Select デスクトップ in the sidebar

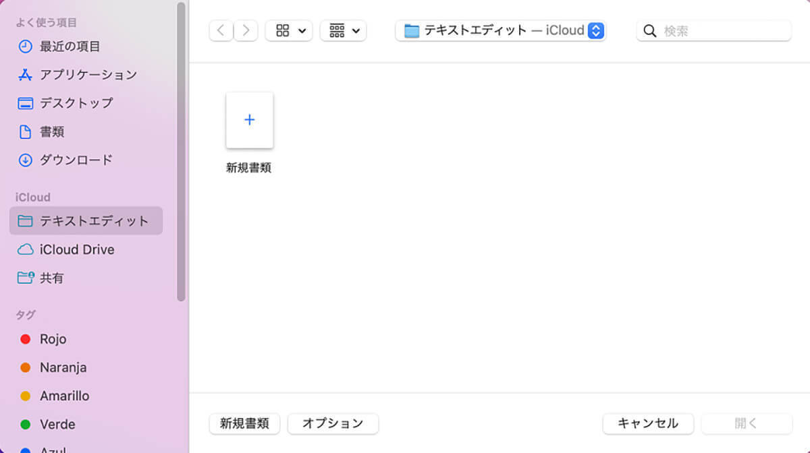[76, 103]
